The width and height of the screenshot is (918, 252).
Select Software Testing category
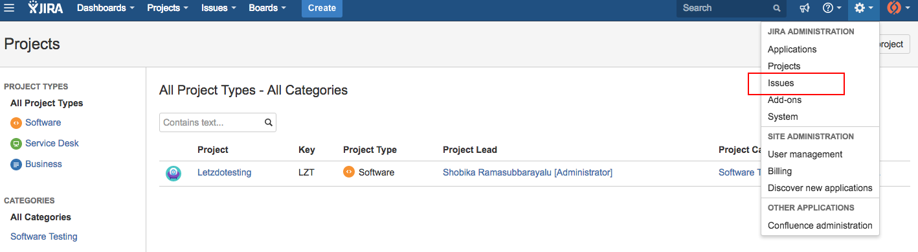click(x=44, y=236)
